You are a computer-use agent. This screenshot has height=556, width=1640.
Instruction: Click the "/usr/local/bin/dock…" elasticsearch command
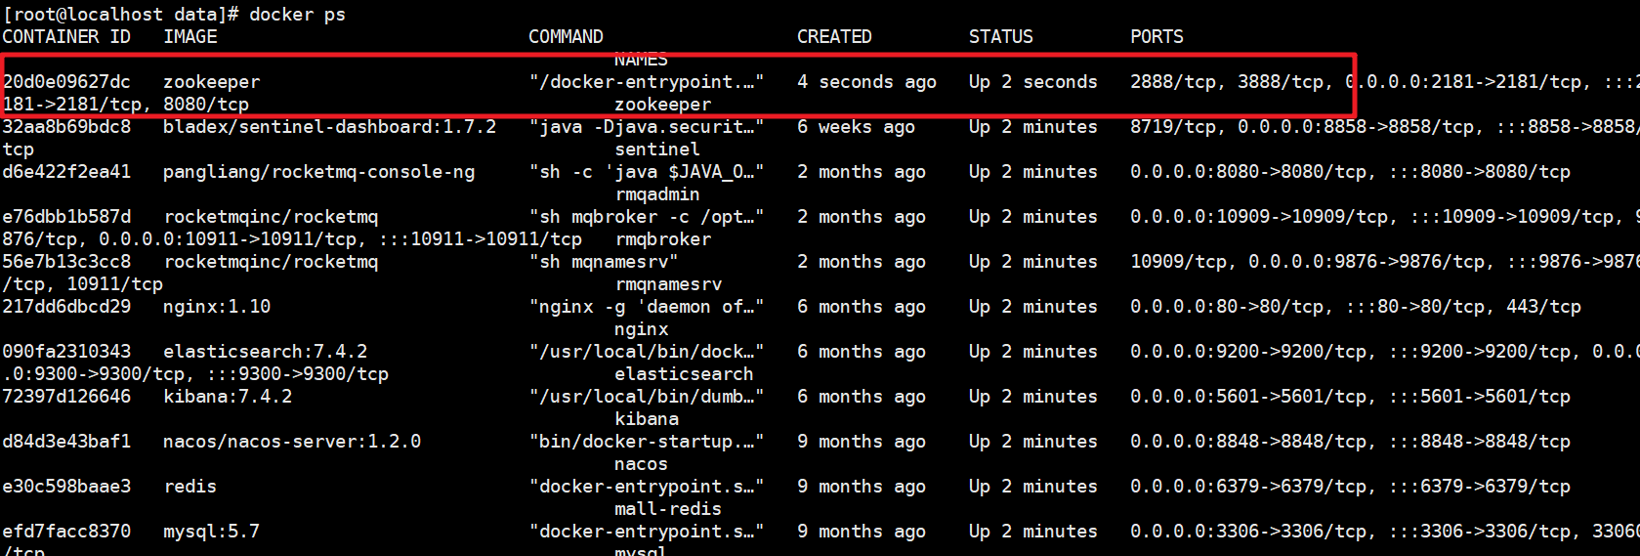[647, 352]
